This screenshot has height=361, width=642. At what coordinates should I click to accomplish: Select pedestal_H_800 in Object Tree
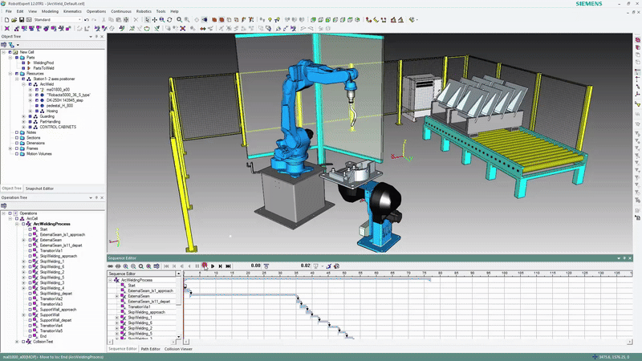59,106
